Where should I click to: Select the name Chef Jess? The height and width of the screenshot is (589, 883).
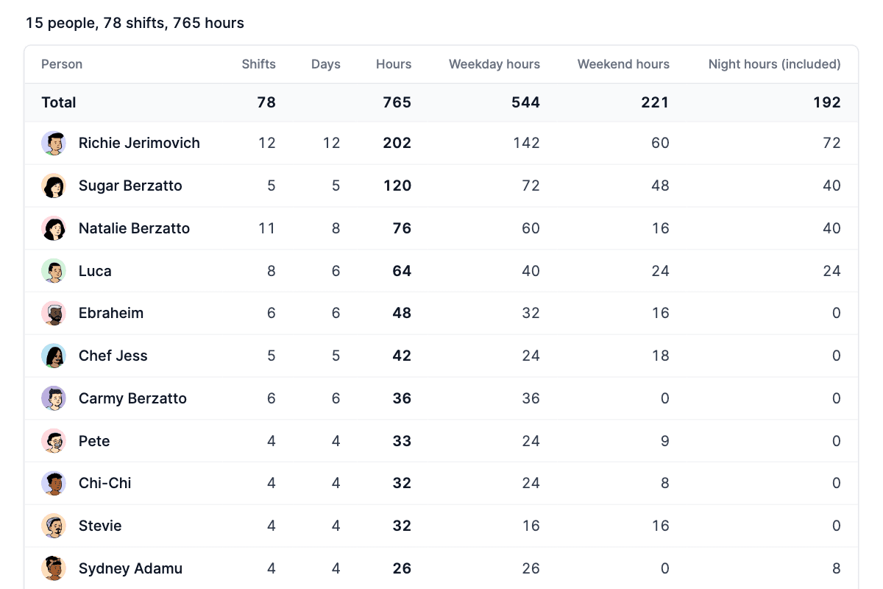pyautogui.click(x=113, y=356)
